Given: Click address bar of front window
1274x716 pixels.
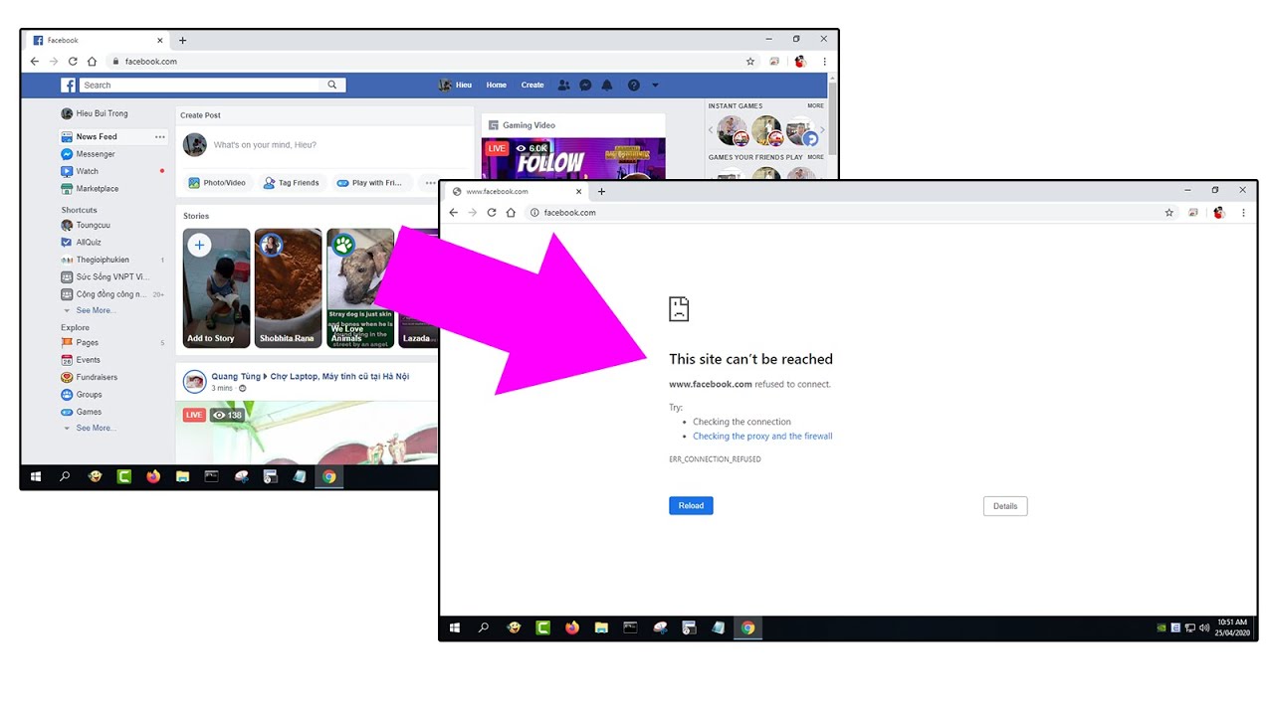Looking at the screenshot, I should tap(846, 213).
